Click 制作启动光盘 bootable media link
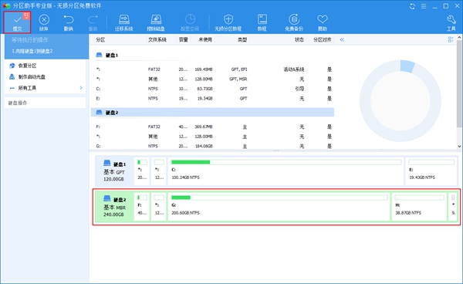This screenshot has height=284, width=463. click(32, 76)
